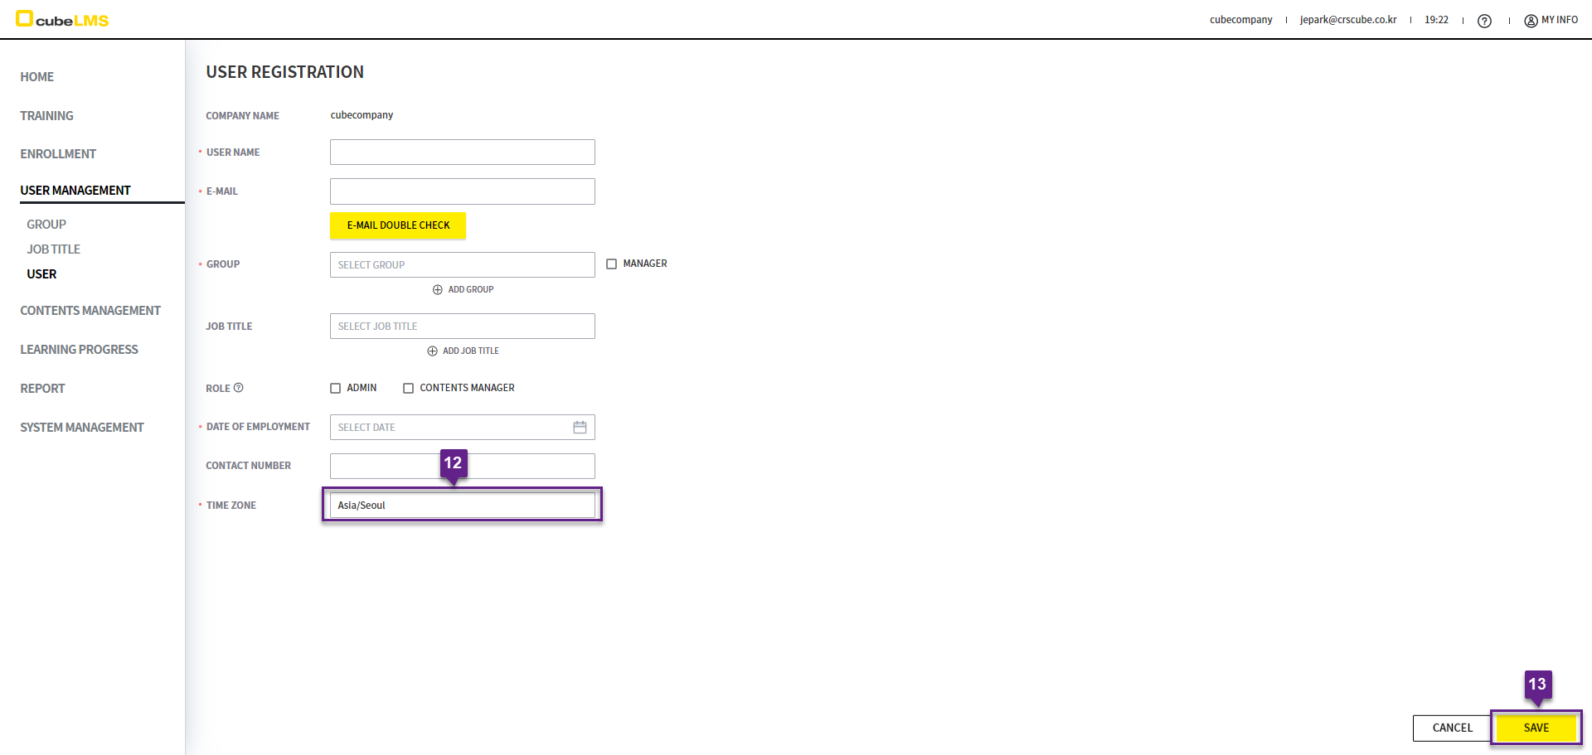Click the cubeLMS logo
The image size is (1592, 755).
pos(62,19)
